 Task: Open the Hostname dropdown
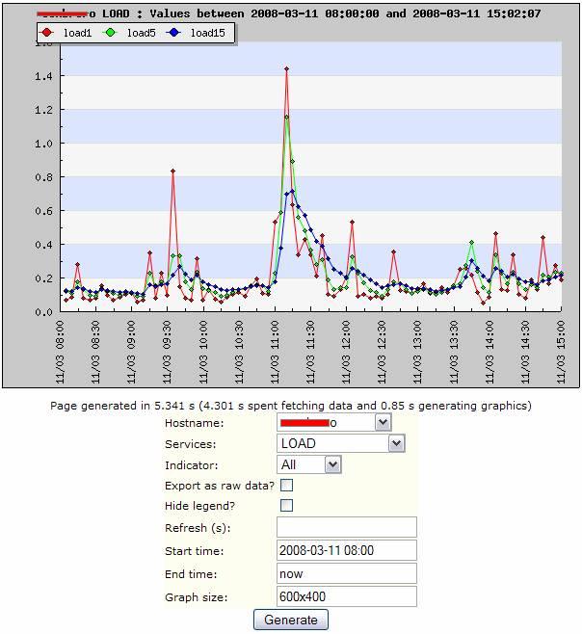pyautogui.click(x=334, y=423)
